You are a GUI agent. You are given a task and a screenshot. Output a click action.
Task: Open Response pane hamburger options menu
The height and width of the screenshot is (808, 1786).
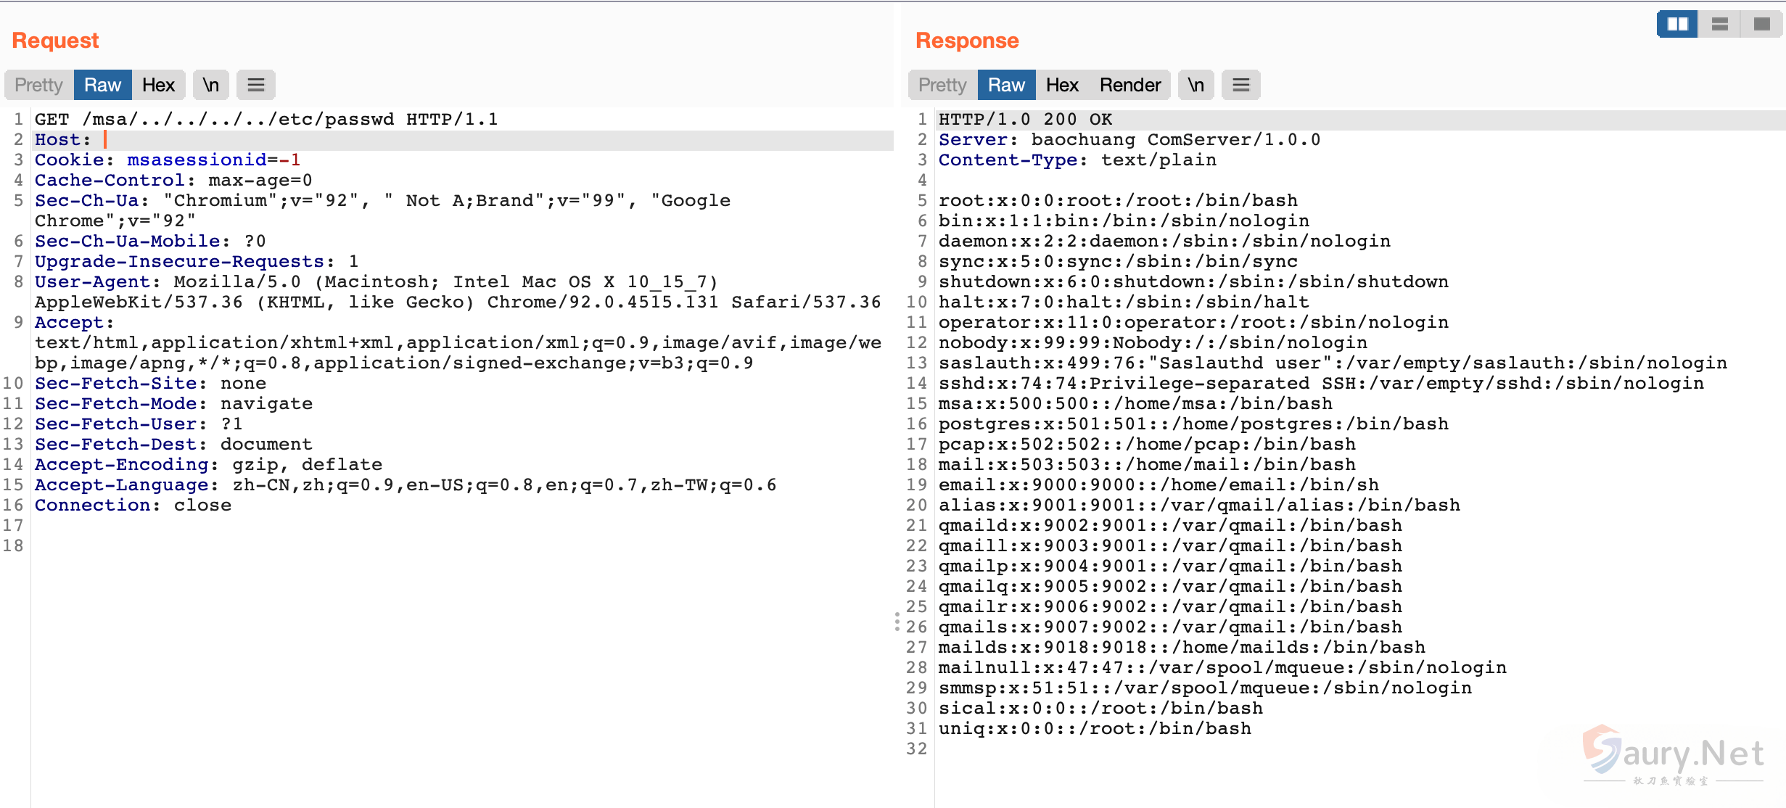coord(1240,85)
